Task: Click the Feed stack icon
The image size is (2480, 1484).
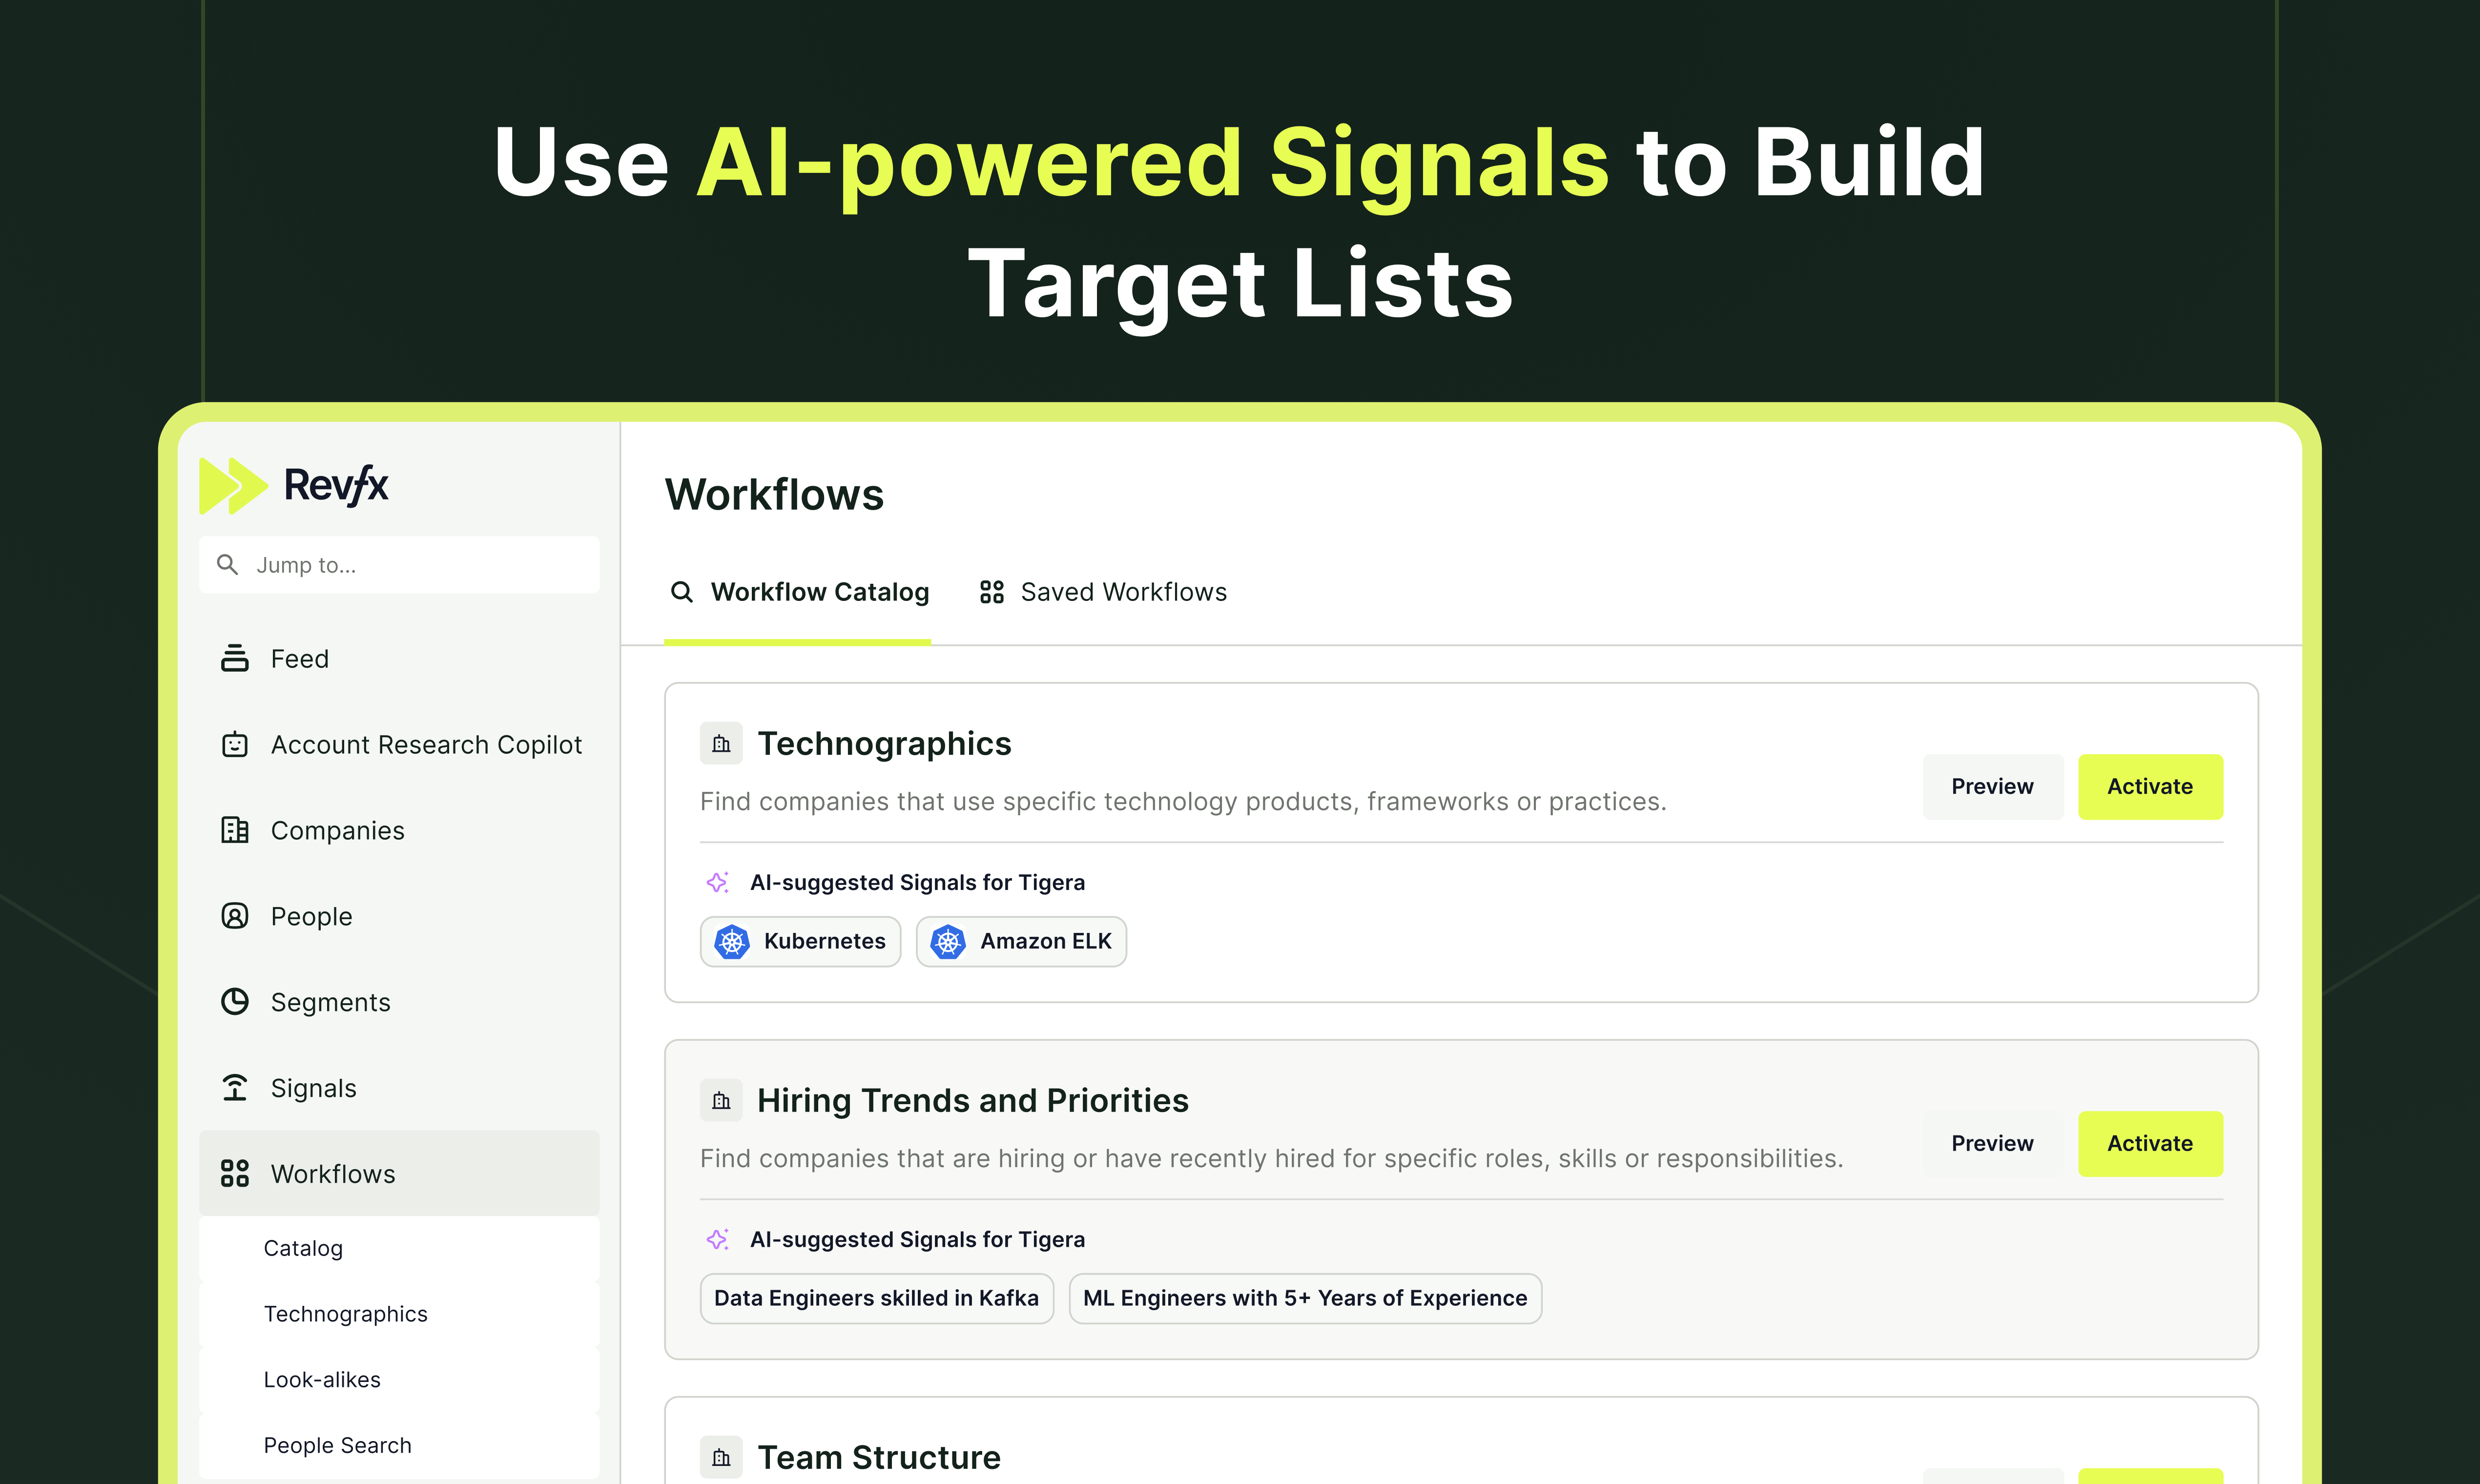Action: click(235, 658)
